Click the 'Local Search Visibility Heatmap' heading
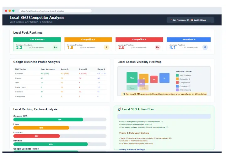226x159 pixels. click(139, 62)
